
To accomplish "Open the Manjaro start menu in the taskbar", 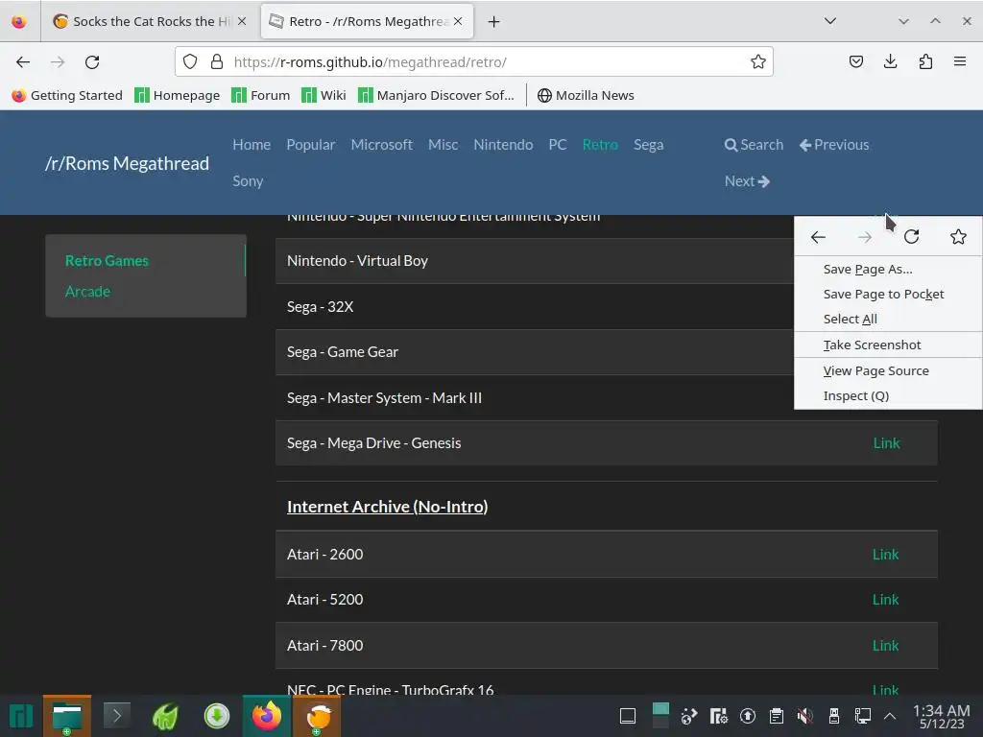I will [21, 716].
